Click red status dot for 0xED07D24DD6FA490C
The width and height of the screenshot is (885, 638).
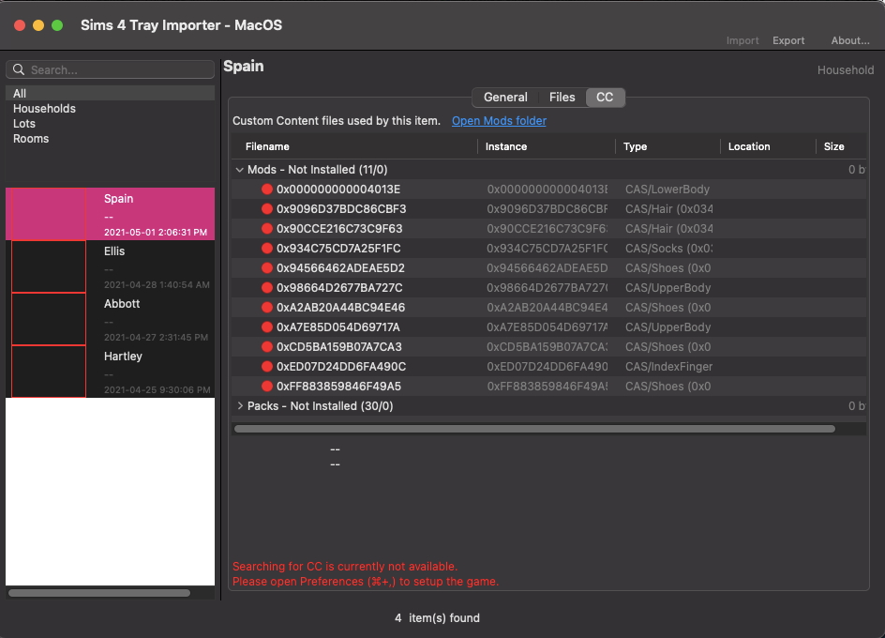[267, 367]
